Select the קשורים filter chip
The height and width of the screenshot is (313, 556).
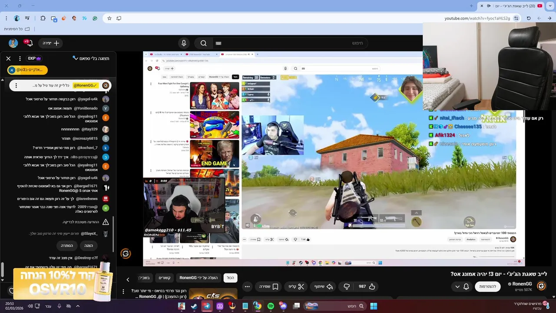click(164, 278)
